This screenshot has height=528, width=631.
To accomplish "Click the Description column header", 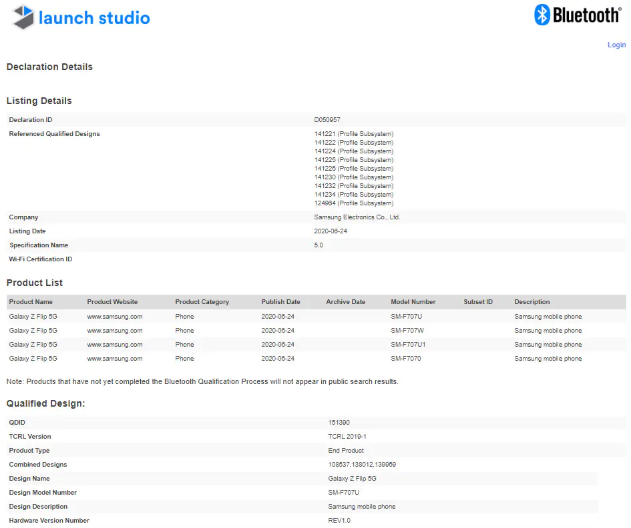I will click(x=532, y=302).
